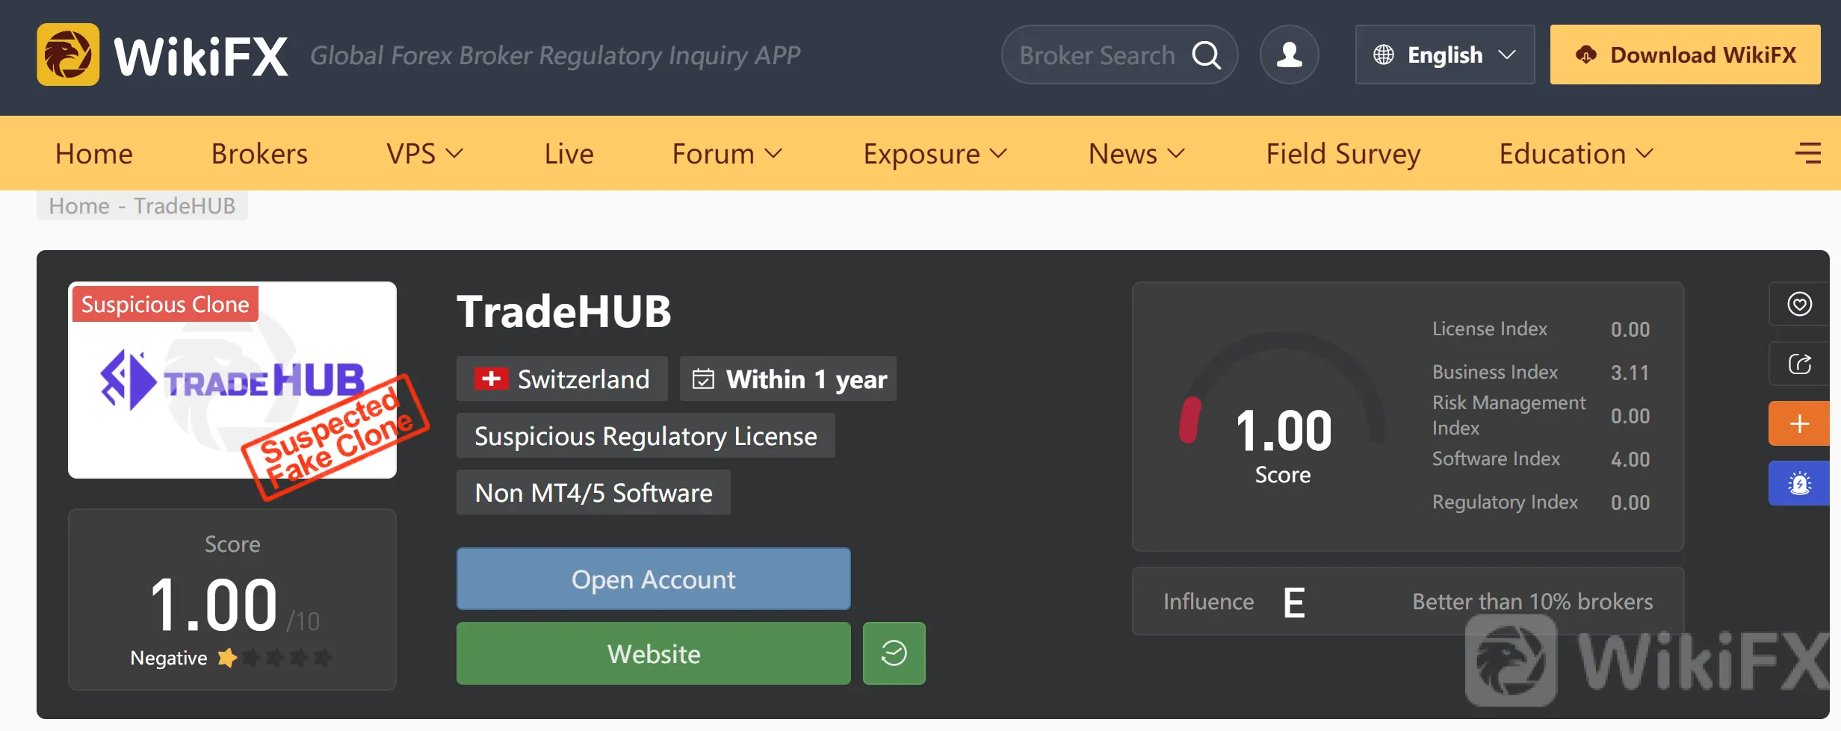Click the search magnifier icon

pyautogui.click(x=1206, y=55)
